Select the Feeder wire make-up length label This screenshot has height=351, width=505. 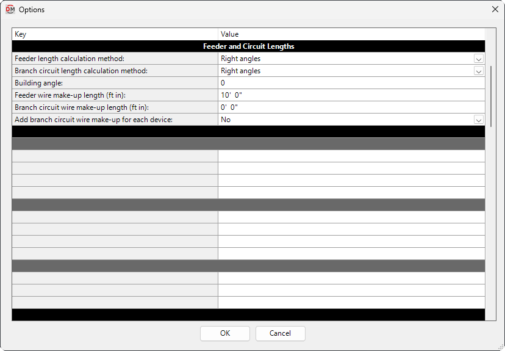(x=74, y=95)
